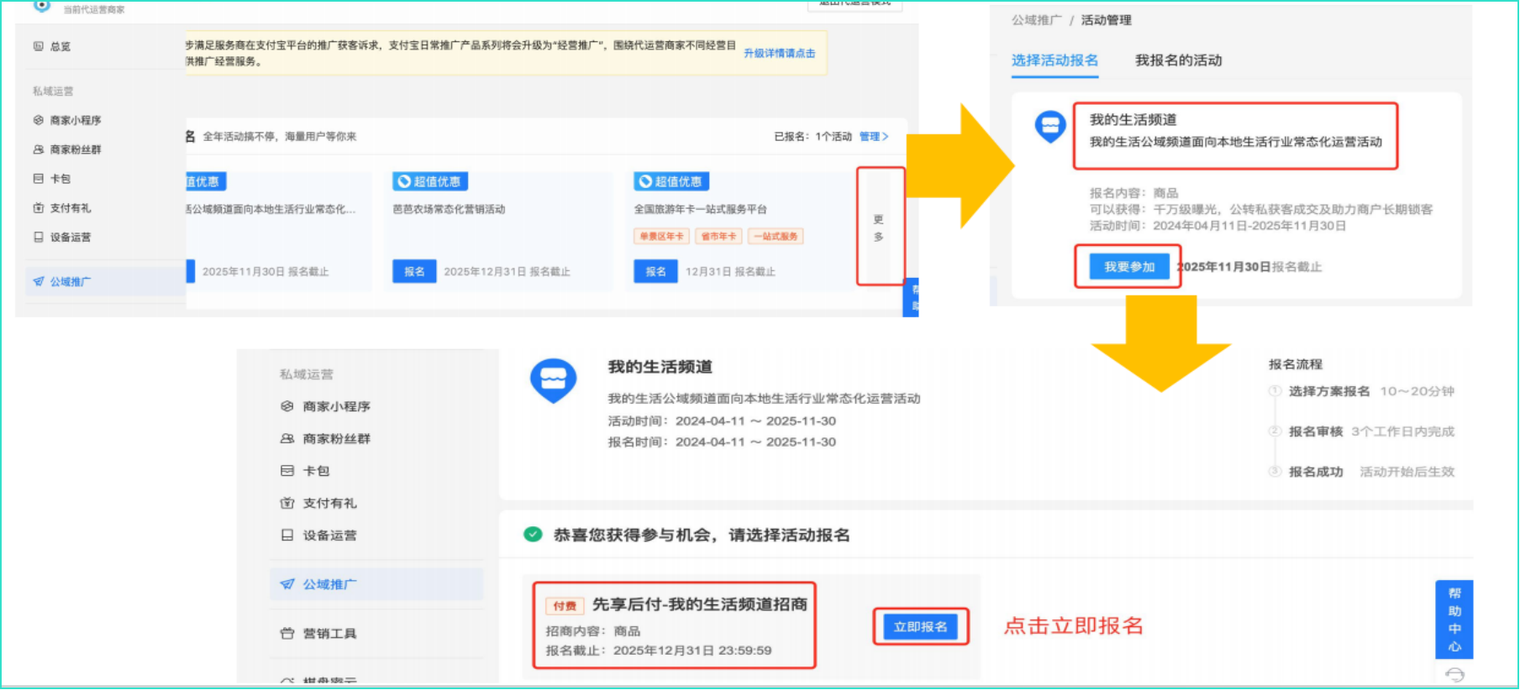The image size is (1520, 690).
Task: Switch to 我报名的活动 tab
Action: (1178, 60)
